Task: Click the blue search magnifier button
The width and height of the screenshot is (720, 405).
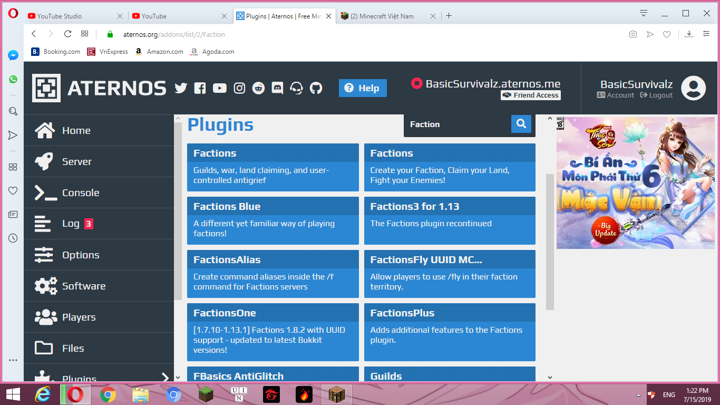Action: pyautogui.click(x=521, y=124)
